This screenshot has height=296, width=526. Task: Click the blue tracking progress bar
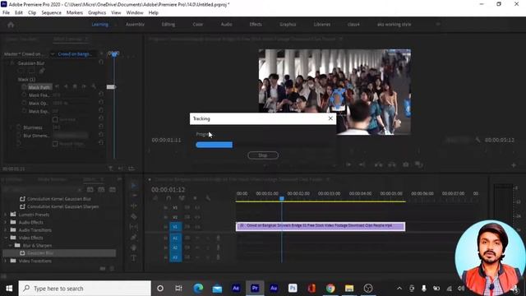tap(214, 145)
